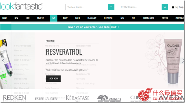
Task: Open the DERMALOGICA menu item
Action: pos(149,18)
